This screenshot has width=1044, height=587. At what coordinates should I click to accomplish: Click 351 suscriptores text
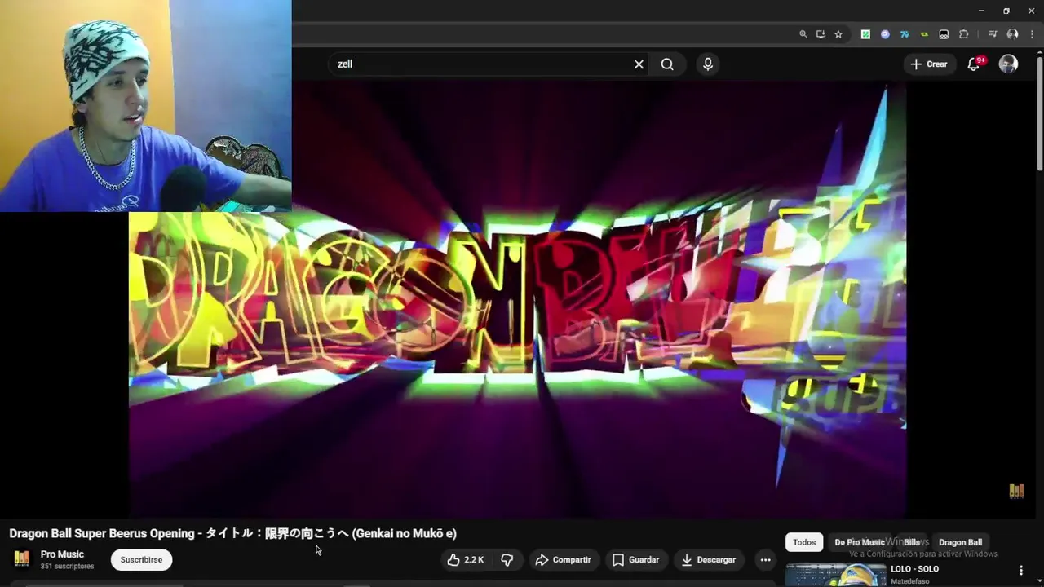click(67, 567)
